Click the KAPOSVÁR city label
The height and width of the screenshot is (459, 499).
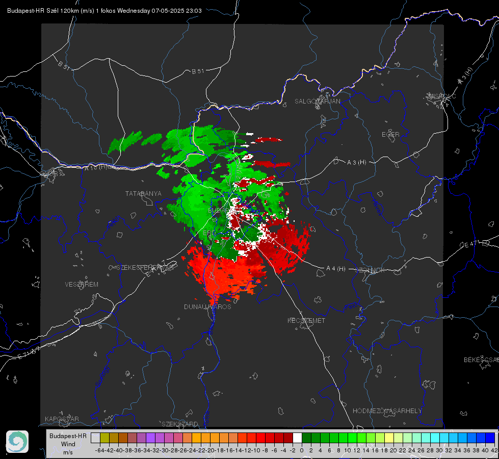point(62,419)
